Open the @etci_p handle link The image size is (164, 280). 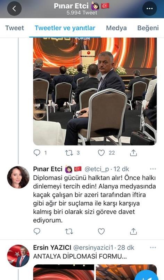pyautogui.click(x=97, y=169)
